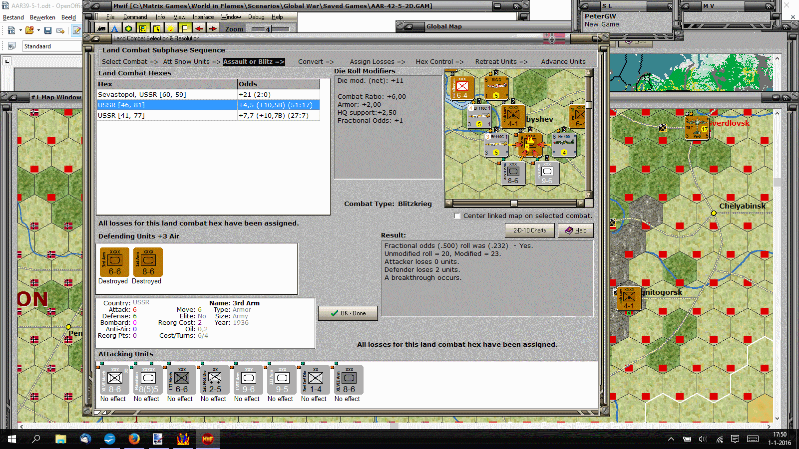Click the Assign Losses subphase label
Viewport: 799px width, 449px height.
(378, 62)
